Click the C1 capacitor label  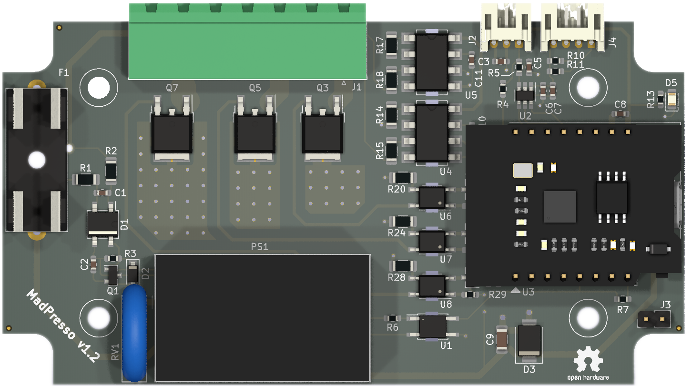tap(121, 193)
